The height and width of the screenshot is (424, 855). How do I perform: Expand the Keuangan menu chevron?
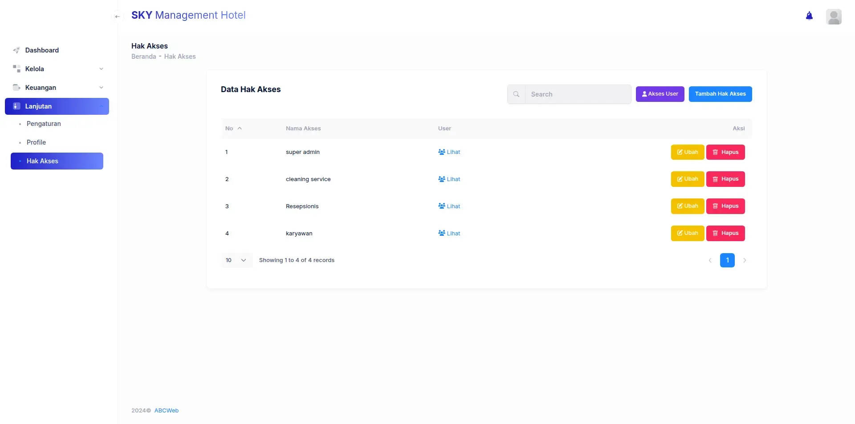tap(101, 88)
